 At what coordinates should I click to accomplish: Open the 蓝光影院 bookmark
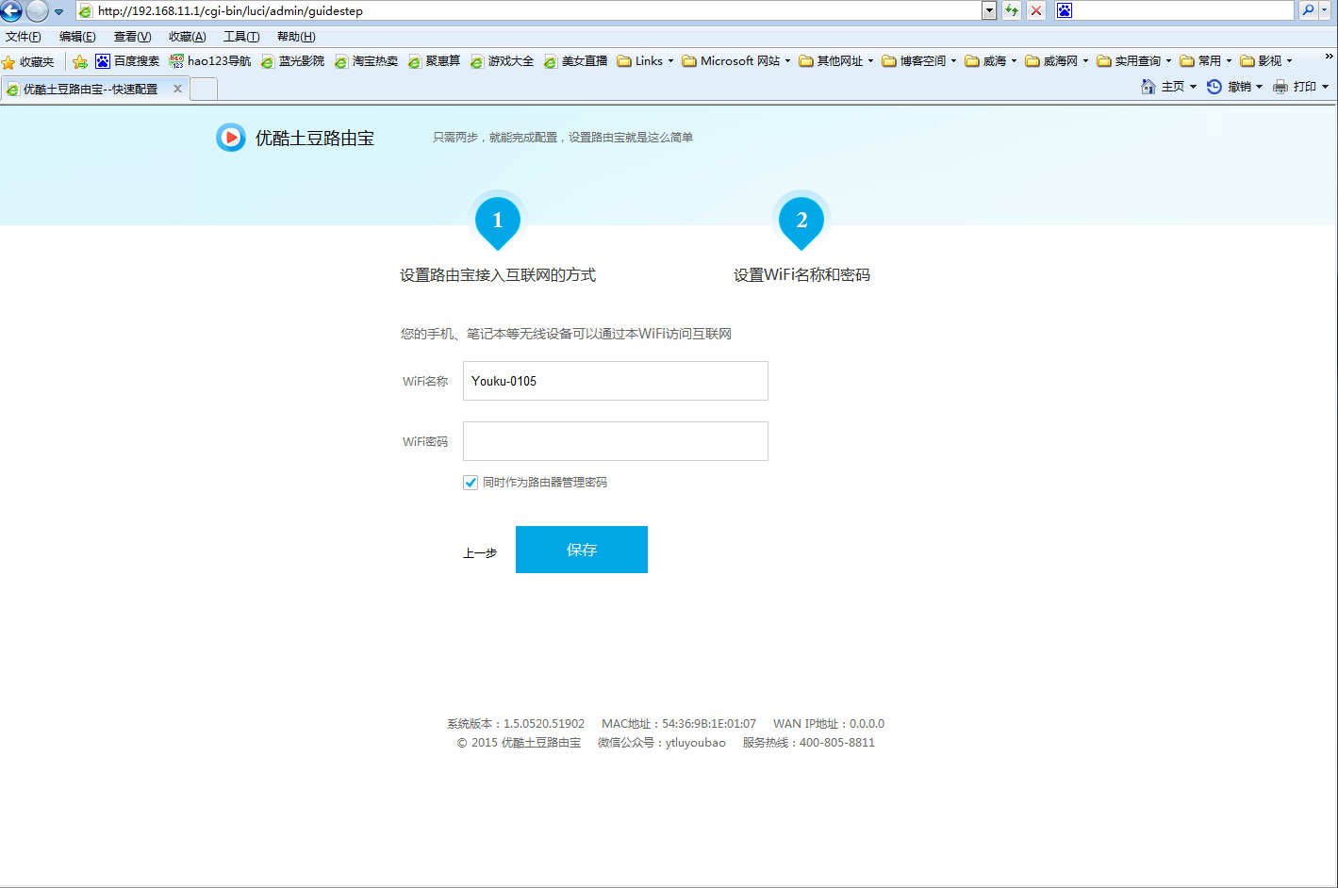point(292,61)
